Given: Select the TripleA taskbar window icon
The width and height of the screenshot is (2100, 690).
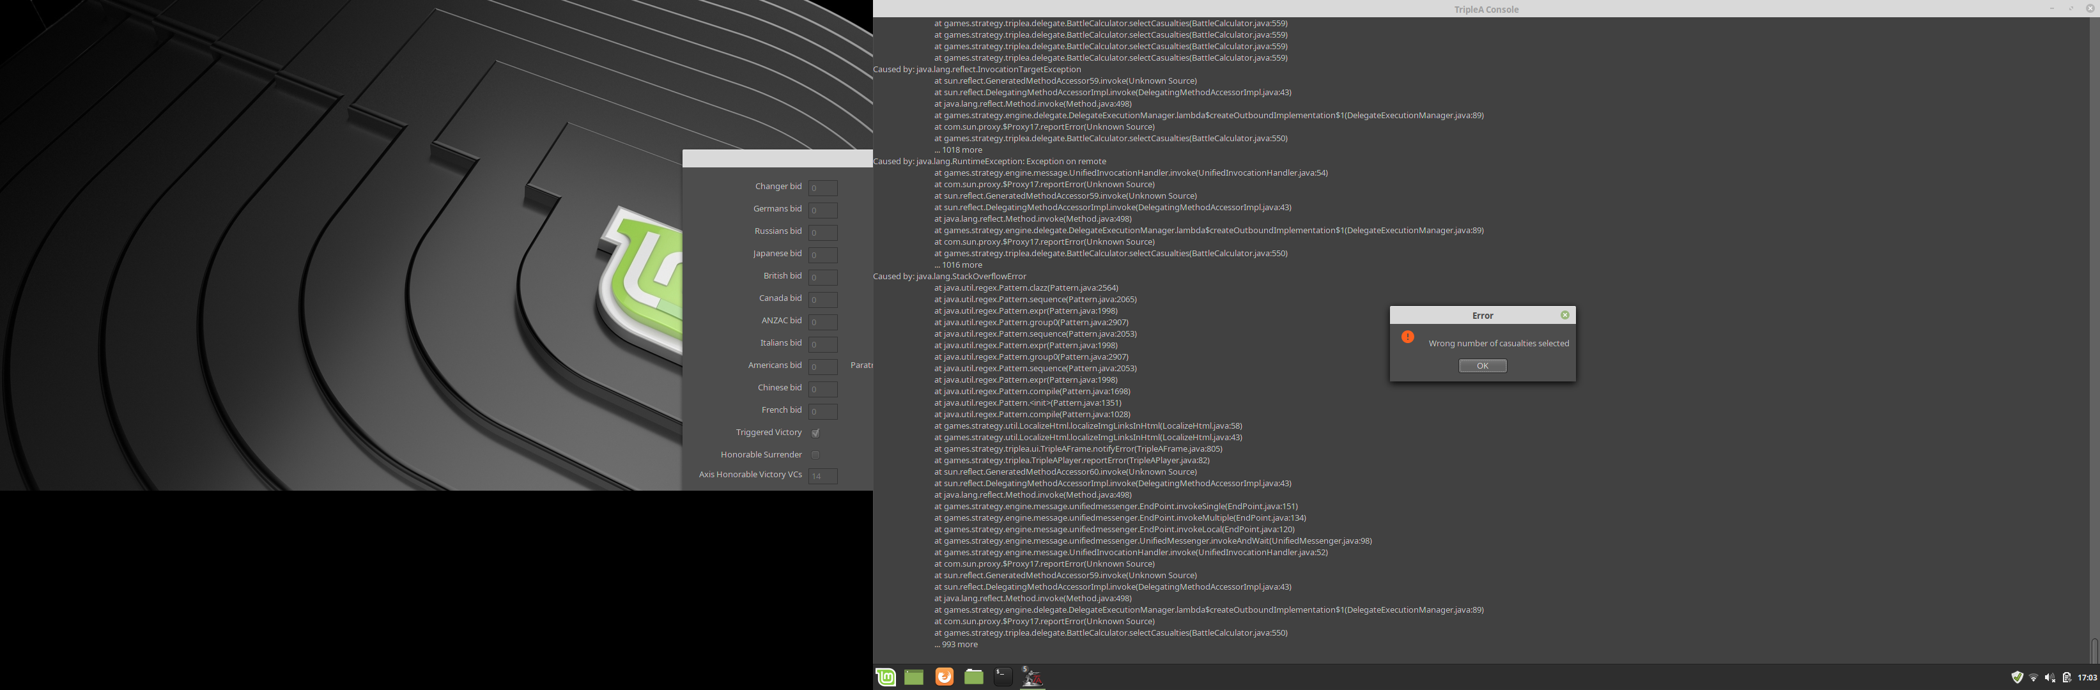Looking at the screenshot, I should pyautogui.click(x=1032, y=677).
